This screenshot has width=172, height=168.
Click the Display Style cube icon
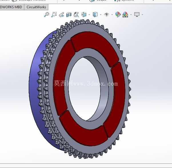(95, 15)
